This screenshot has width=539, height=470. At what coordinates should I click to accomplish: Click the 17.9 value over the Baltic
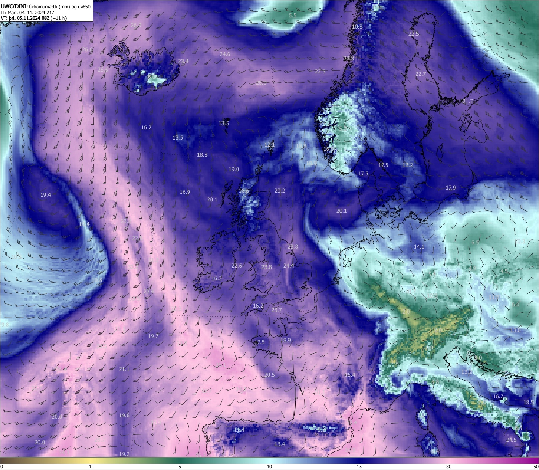coord(451,188)
